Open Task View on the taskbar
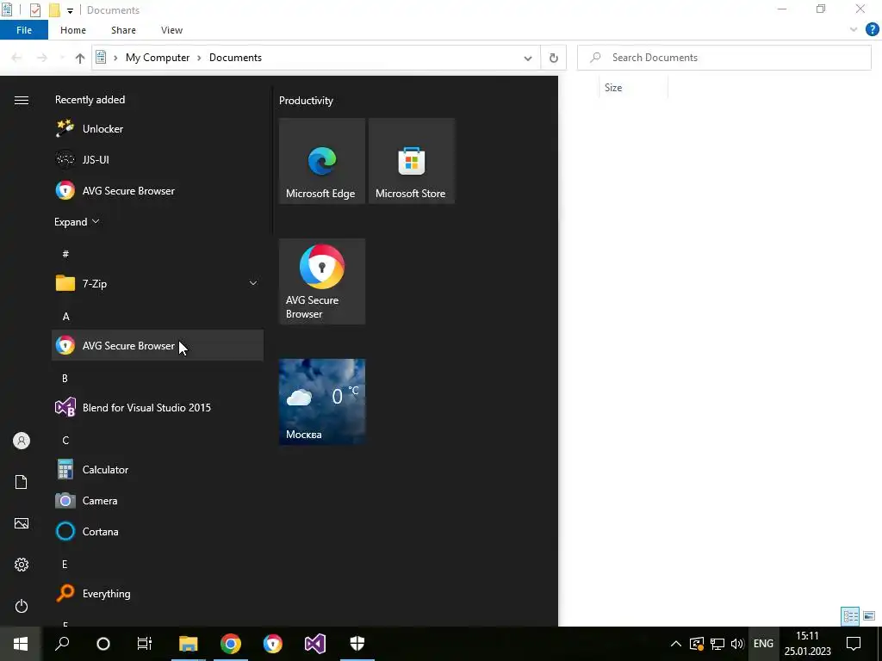Image resolution: width=882 pixels, height=661 pixels. point(145,644)
